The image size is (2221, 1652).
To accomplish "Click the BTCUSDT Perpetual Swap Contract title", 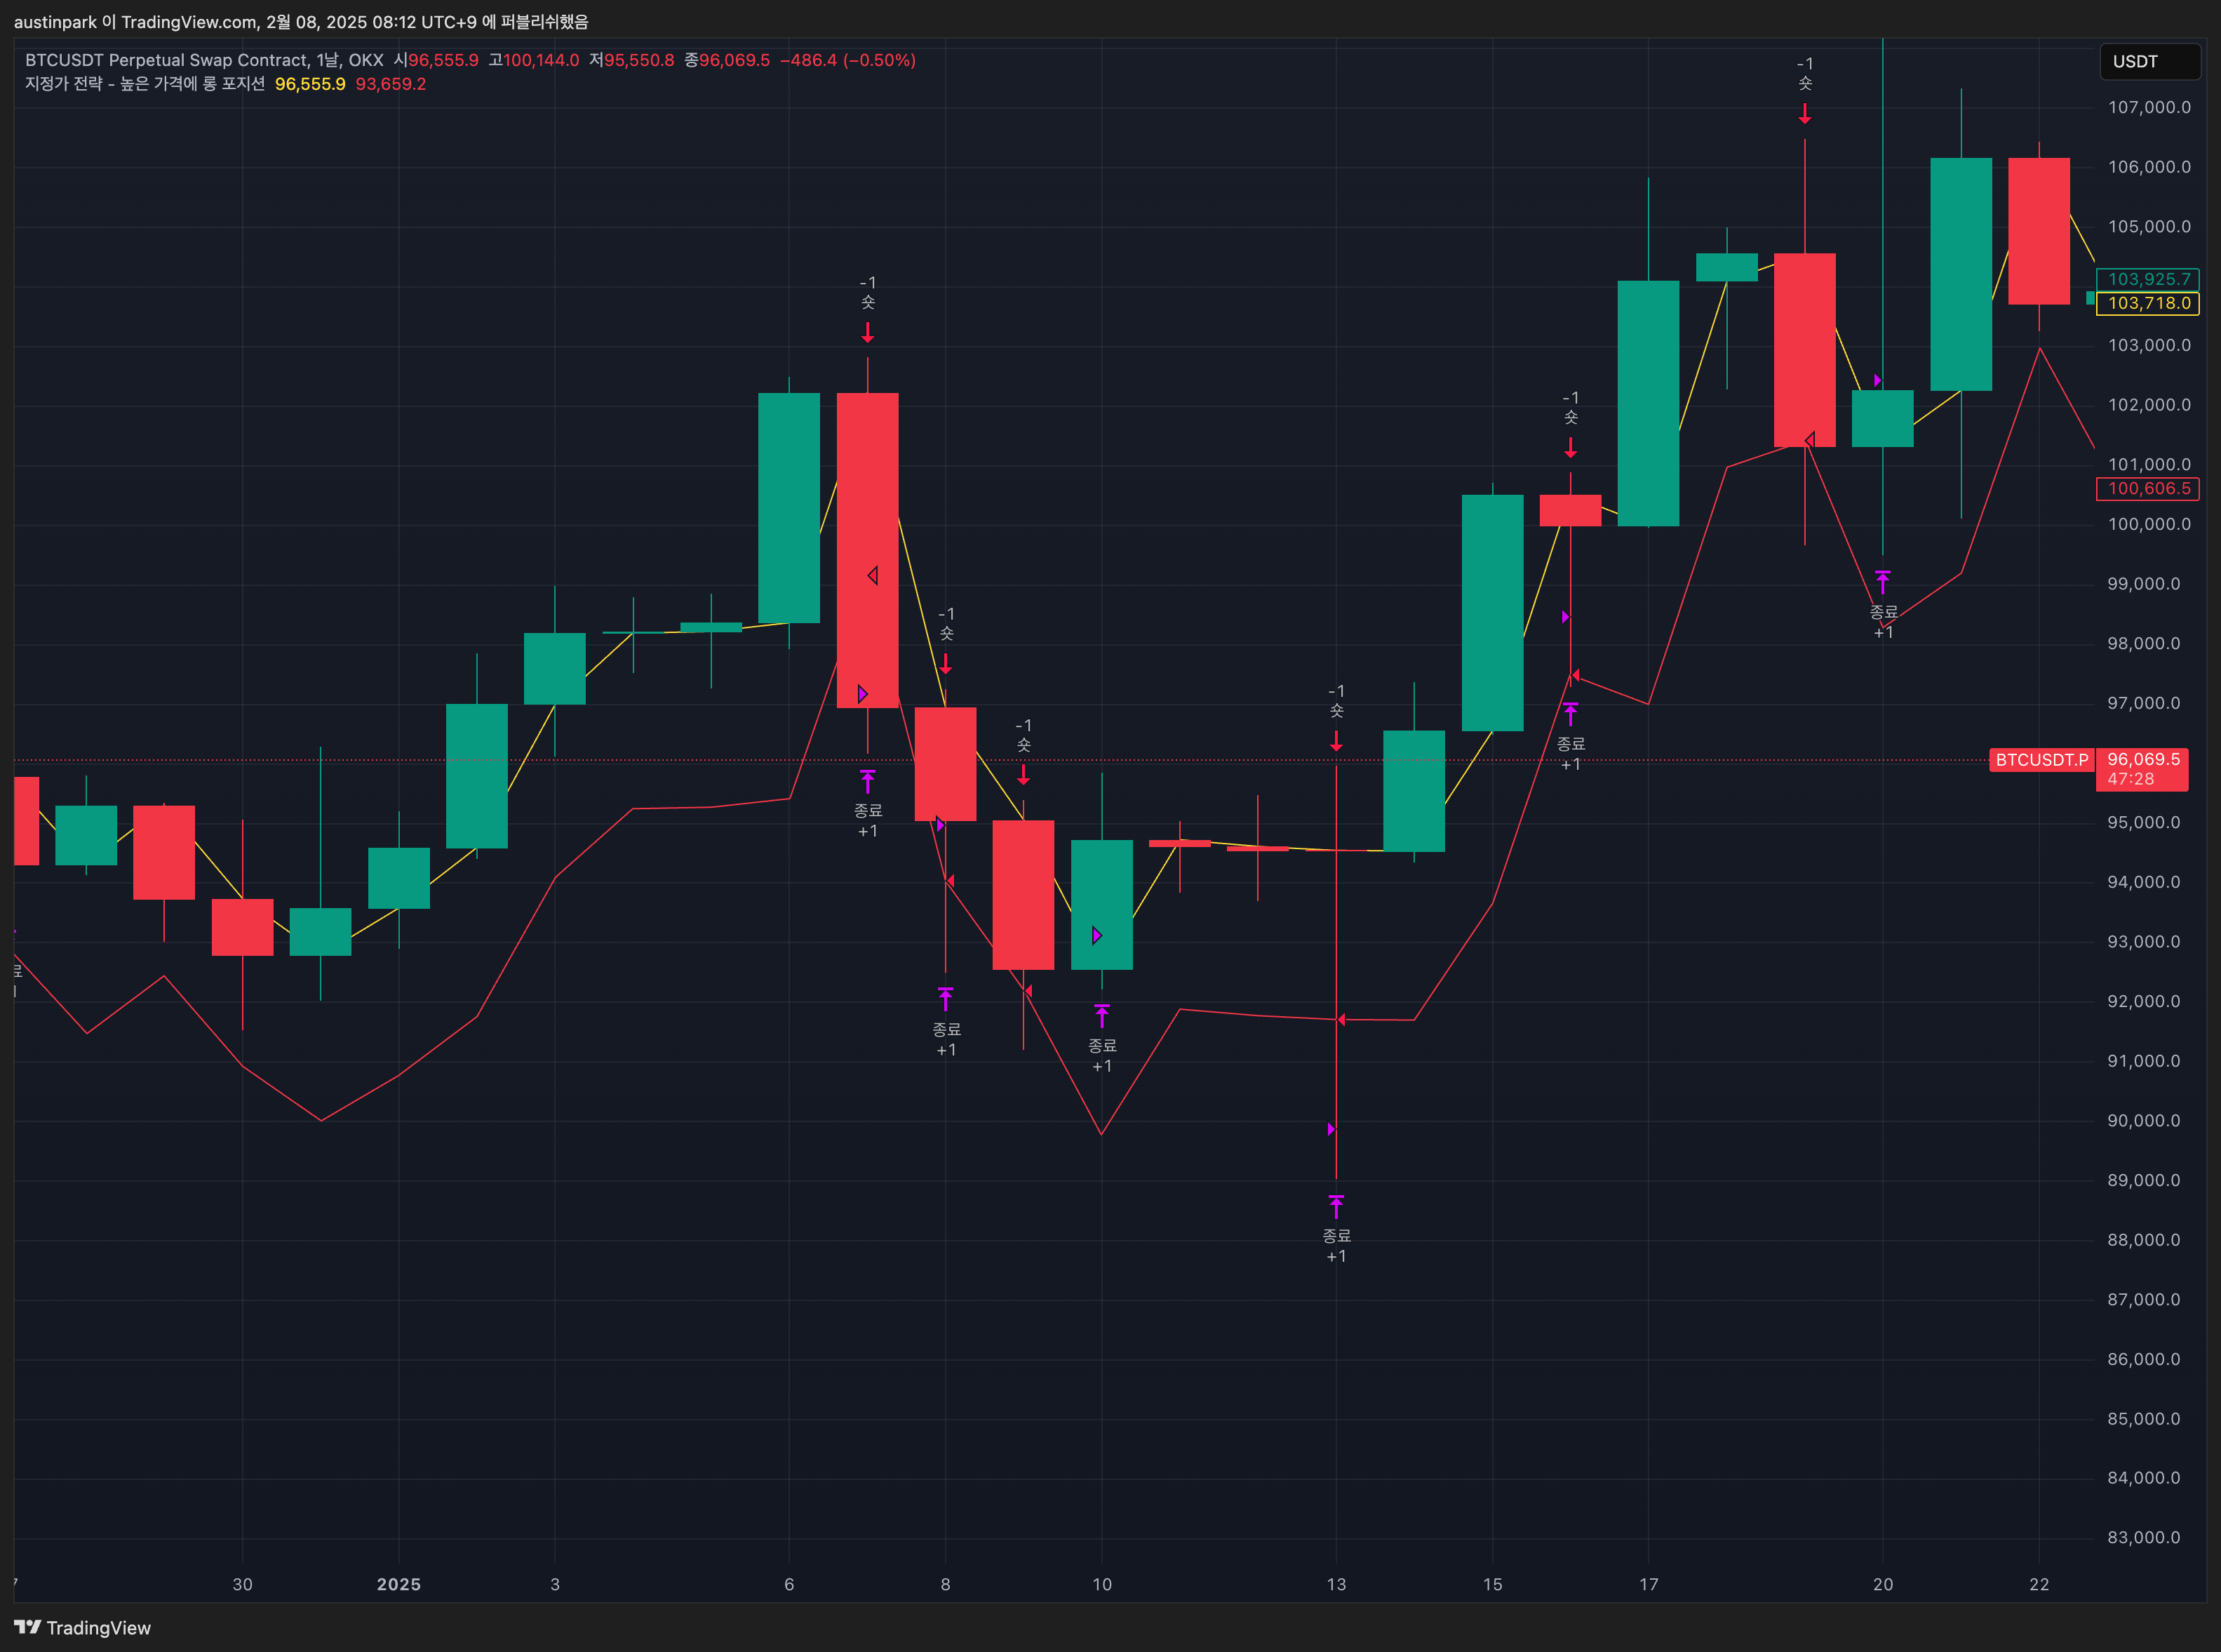I will coord(166,60).
